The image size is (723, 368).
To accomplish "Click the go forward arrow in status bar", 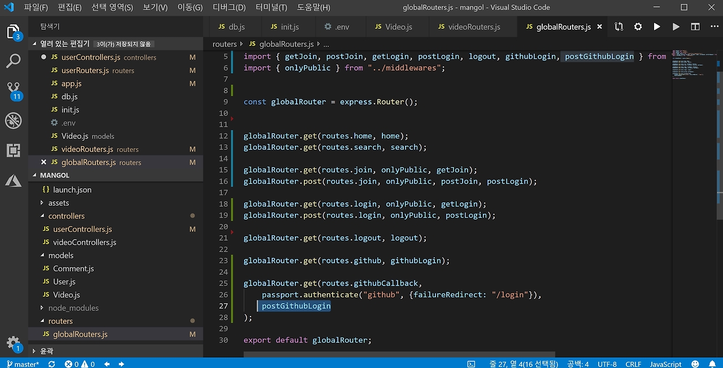I will click(121, 364).
